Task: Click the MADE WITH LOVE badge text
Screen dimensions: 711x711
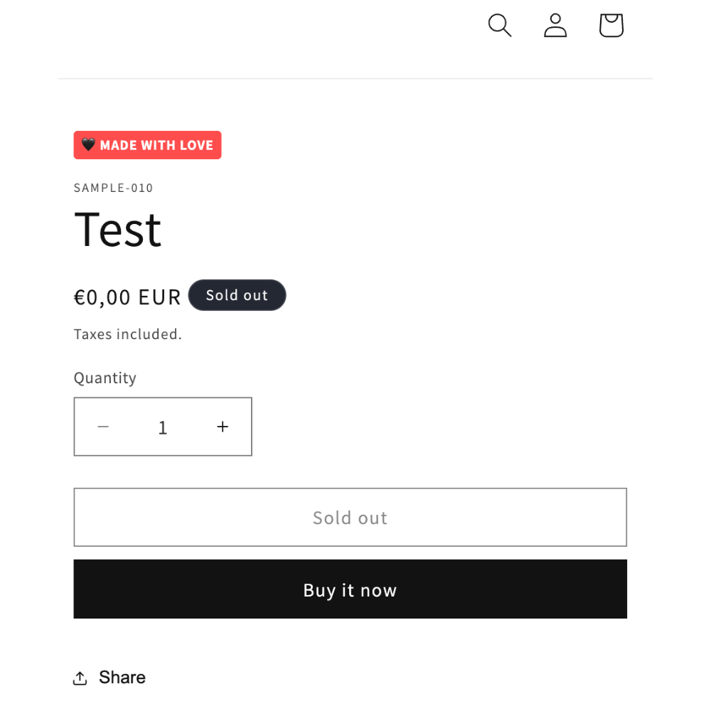Action: [156, 145]
